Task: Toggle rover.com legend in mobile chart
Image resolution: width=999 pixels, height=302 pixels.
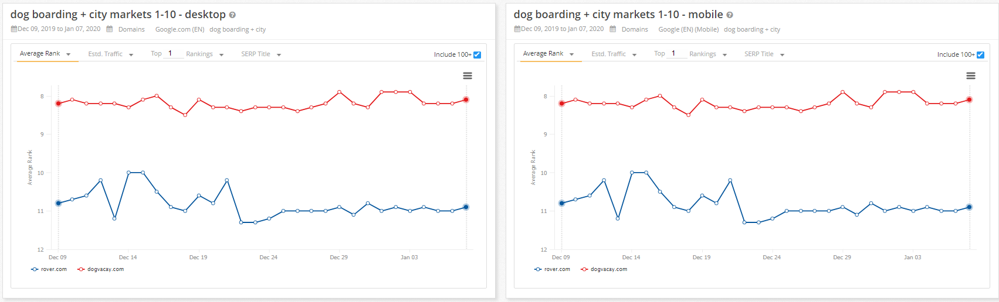Action: 552,269
